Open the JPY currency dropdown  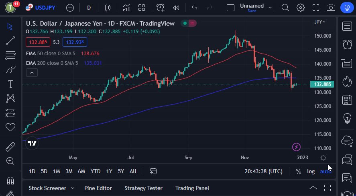pyautogui.click(x=320, y=22)
